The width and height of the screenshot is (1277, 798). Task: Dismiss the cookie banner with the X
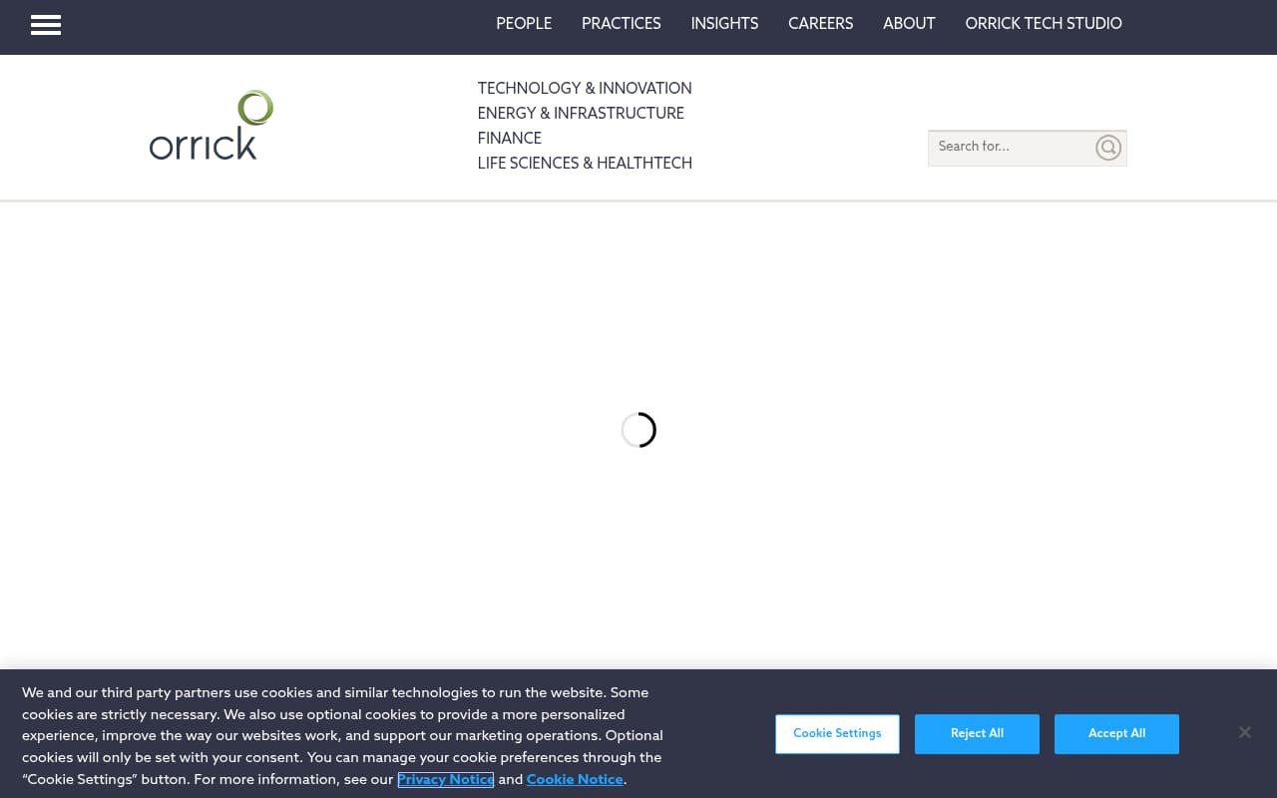(1244, 732)
